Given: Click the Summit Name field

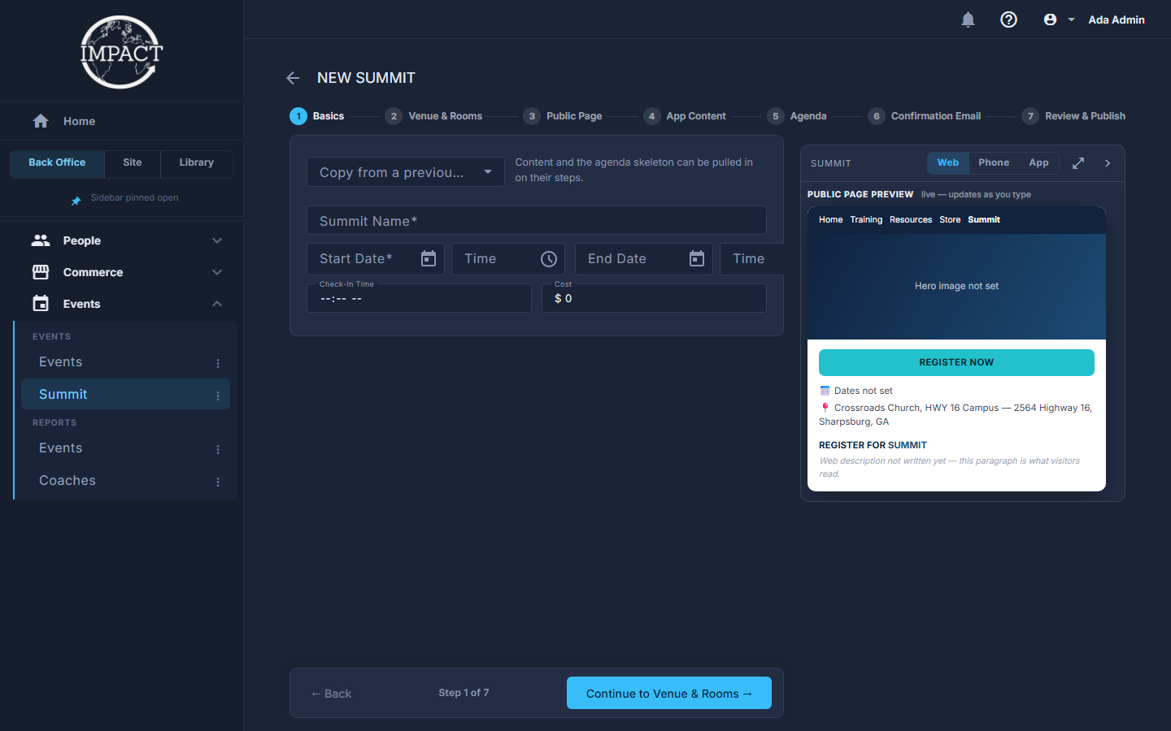Looking at the screenshot, I should point(537,221).
